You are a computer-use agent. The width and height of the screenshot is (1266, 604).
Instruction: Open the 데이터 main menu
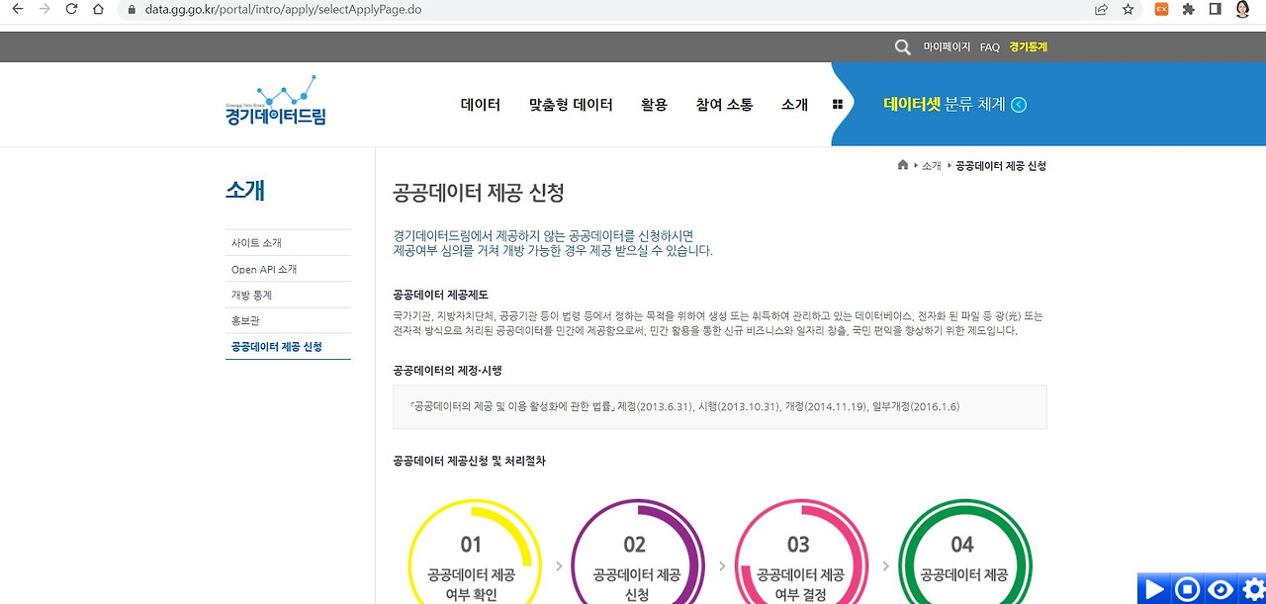pyautogui.click(x=481, y=105)
